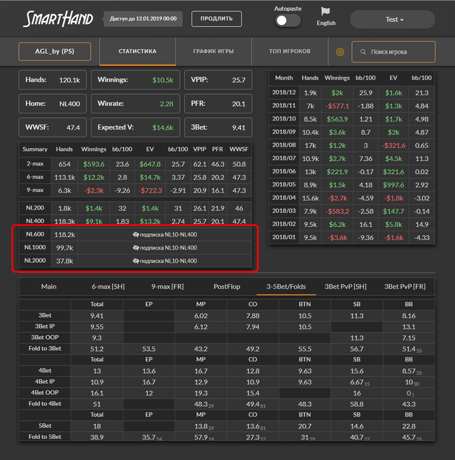Click the crossed-eye icon in NL1000 row
The height and width of the screenshot is (460, 455).
click(136, 248)
